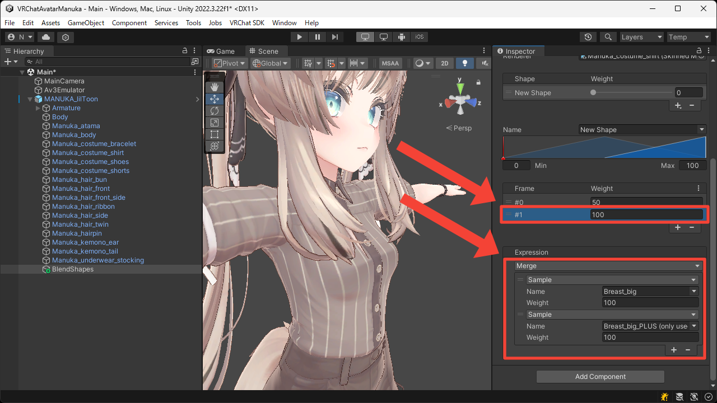The width and height of the screenshot is (717, 403).
Task: Select the Hand view tool
Action: (214, 87)
